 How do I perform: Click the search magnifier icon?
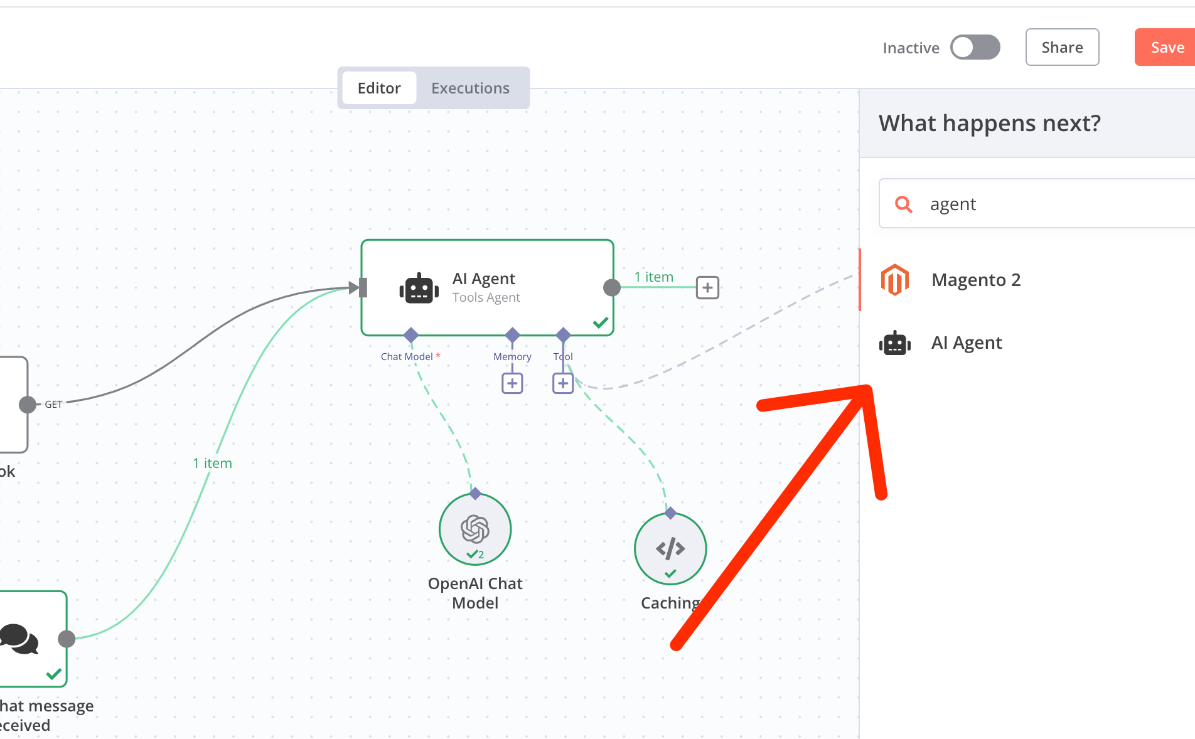click(x=903, y=204)
